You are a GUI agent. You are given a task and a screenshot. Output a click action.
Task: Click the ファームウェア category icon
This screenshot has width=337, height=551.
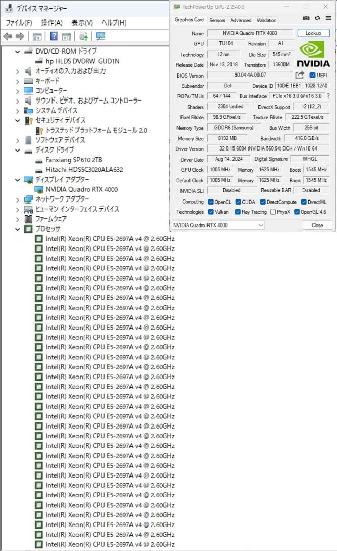pyautogui.click(x=29, y=219)
